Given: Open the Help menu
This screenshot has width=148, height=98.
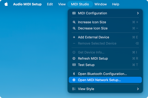Looking at the screenshot, I should point(115,4).
